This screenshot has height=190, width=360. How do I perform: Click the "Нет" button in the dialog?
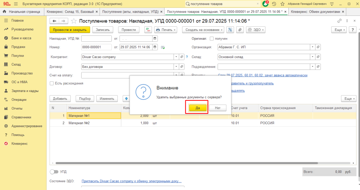pyautogui.click(x=218, y=108)
